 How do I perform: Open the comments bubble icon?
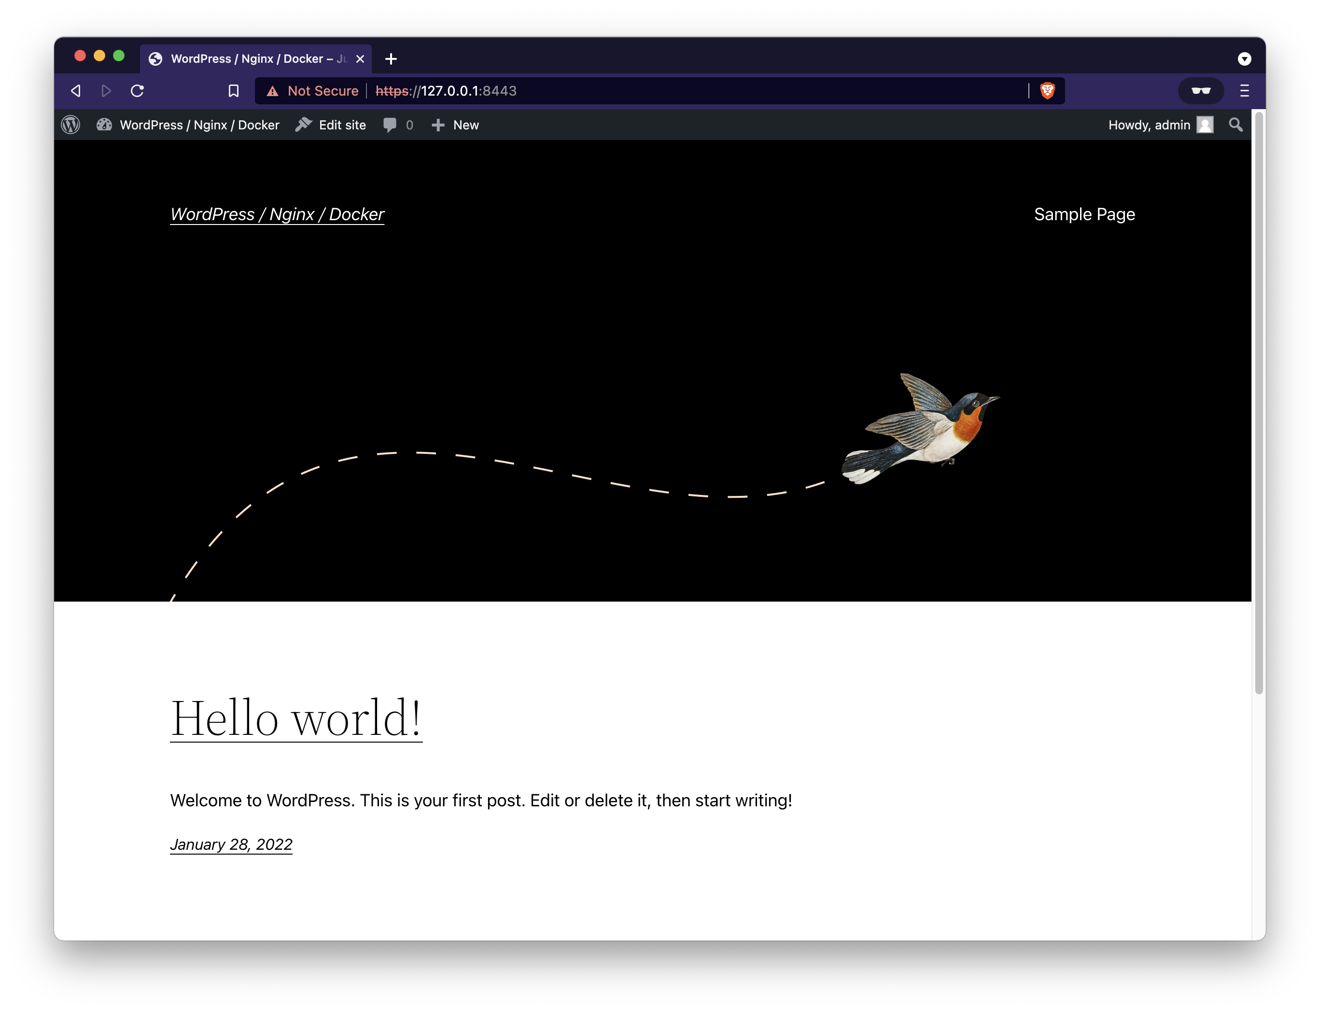(x=390, y=125)
